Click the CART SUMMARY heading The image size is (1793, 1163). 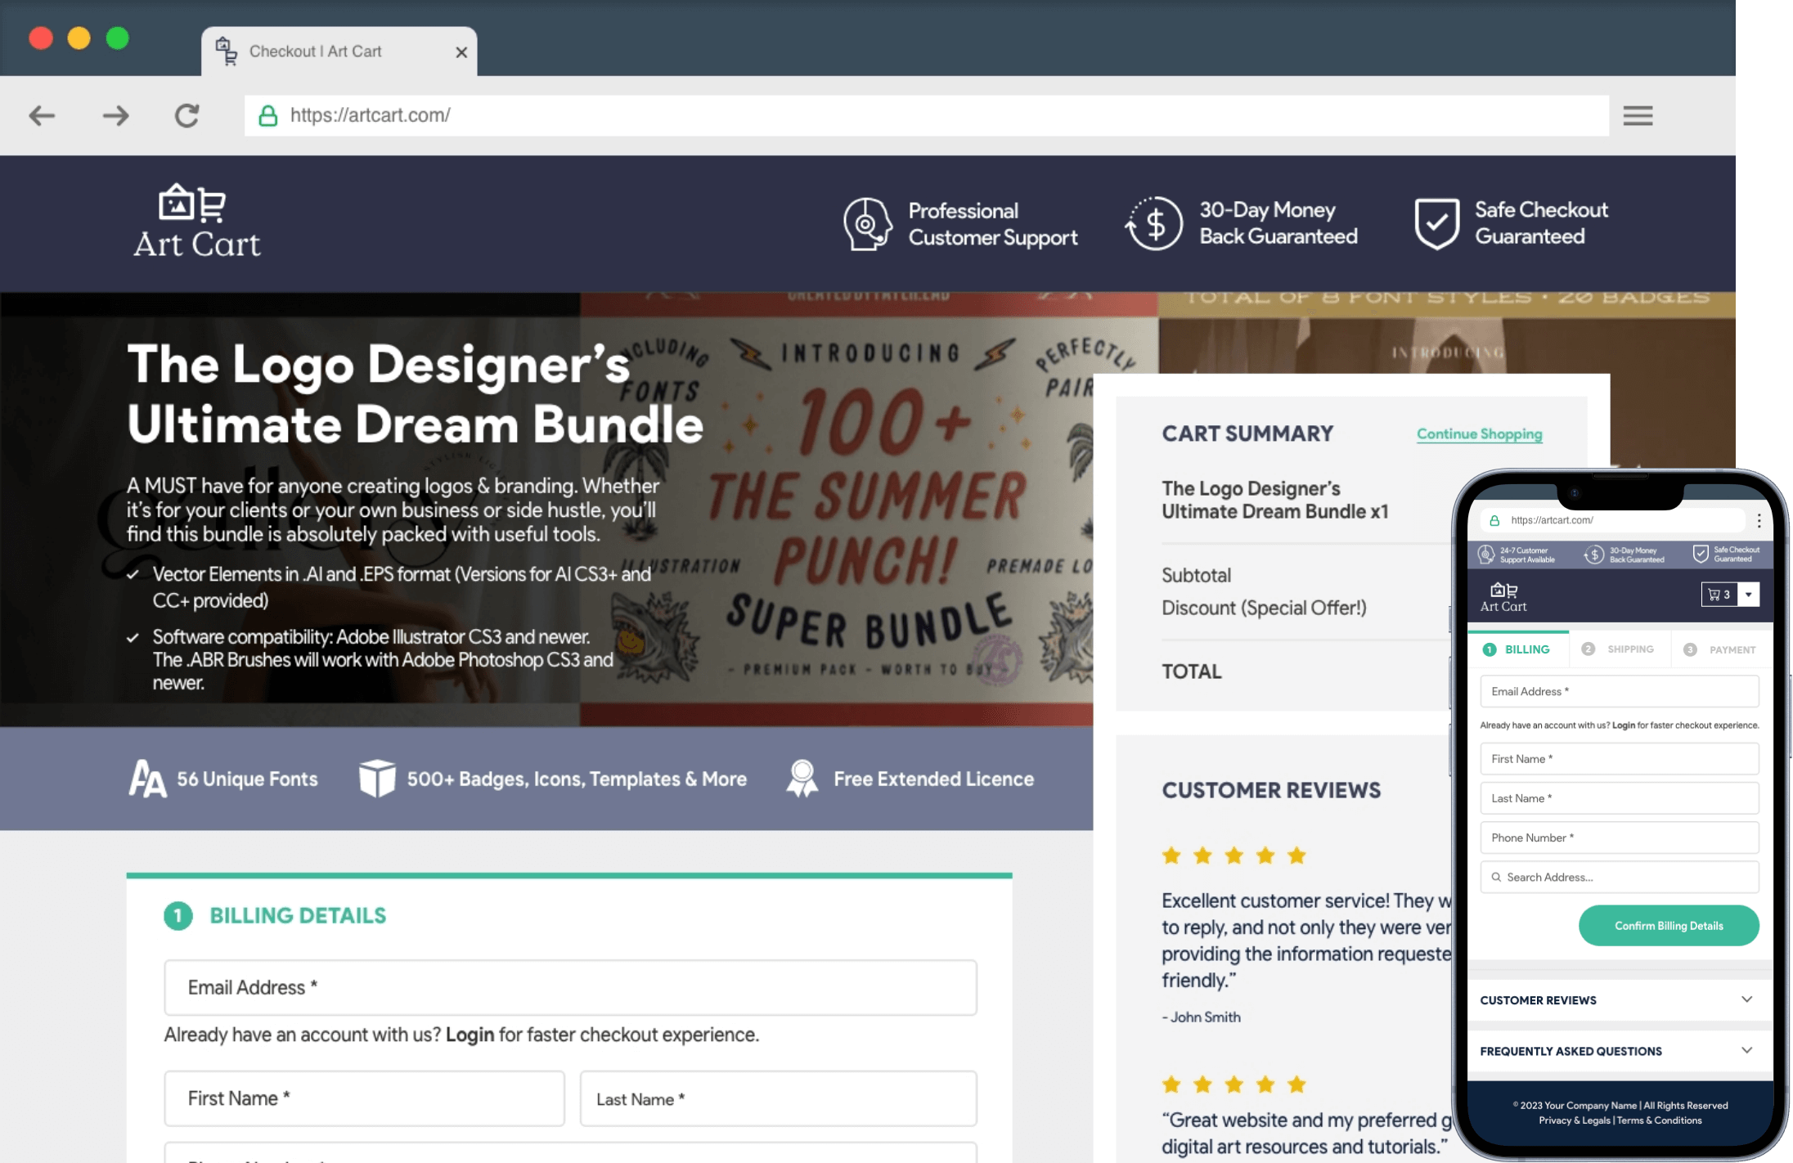point(1247,433)
